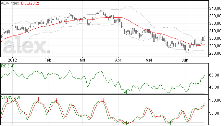The width and height of the screenshot is (224, 126).
Task: Click the AEX-index chart title
Action: (x=10, y=3)
